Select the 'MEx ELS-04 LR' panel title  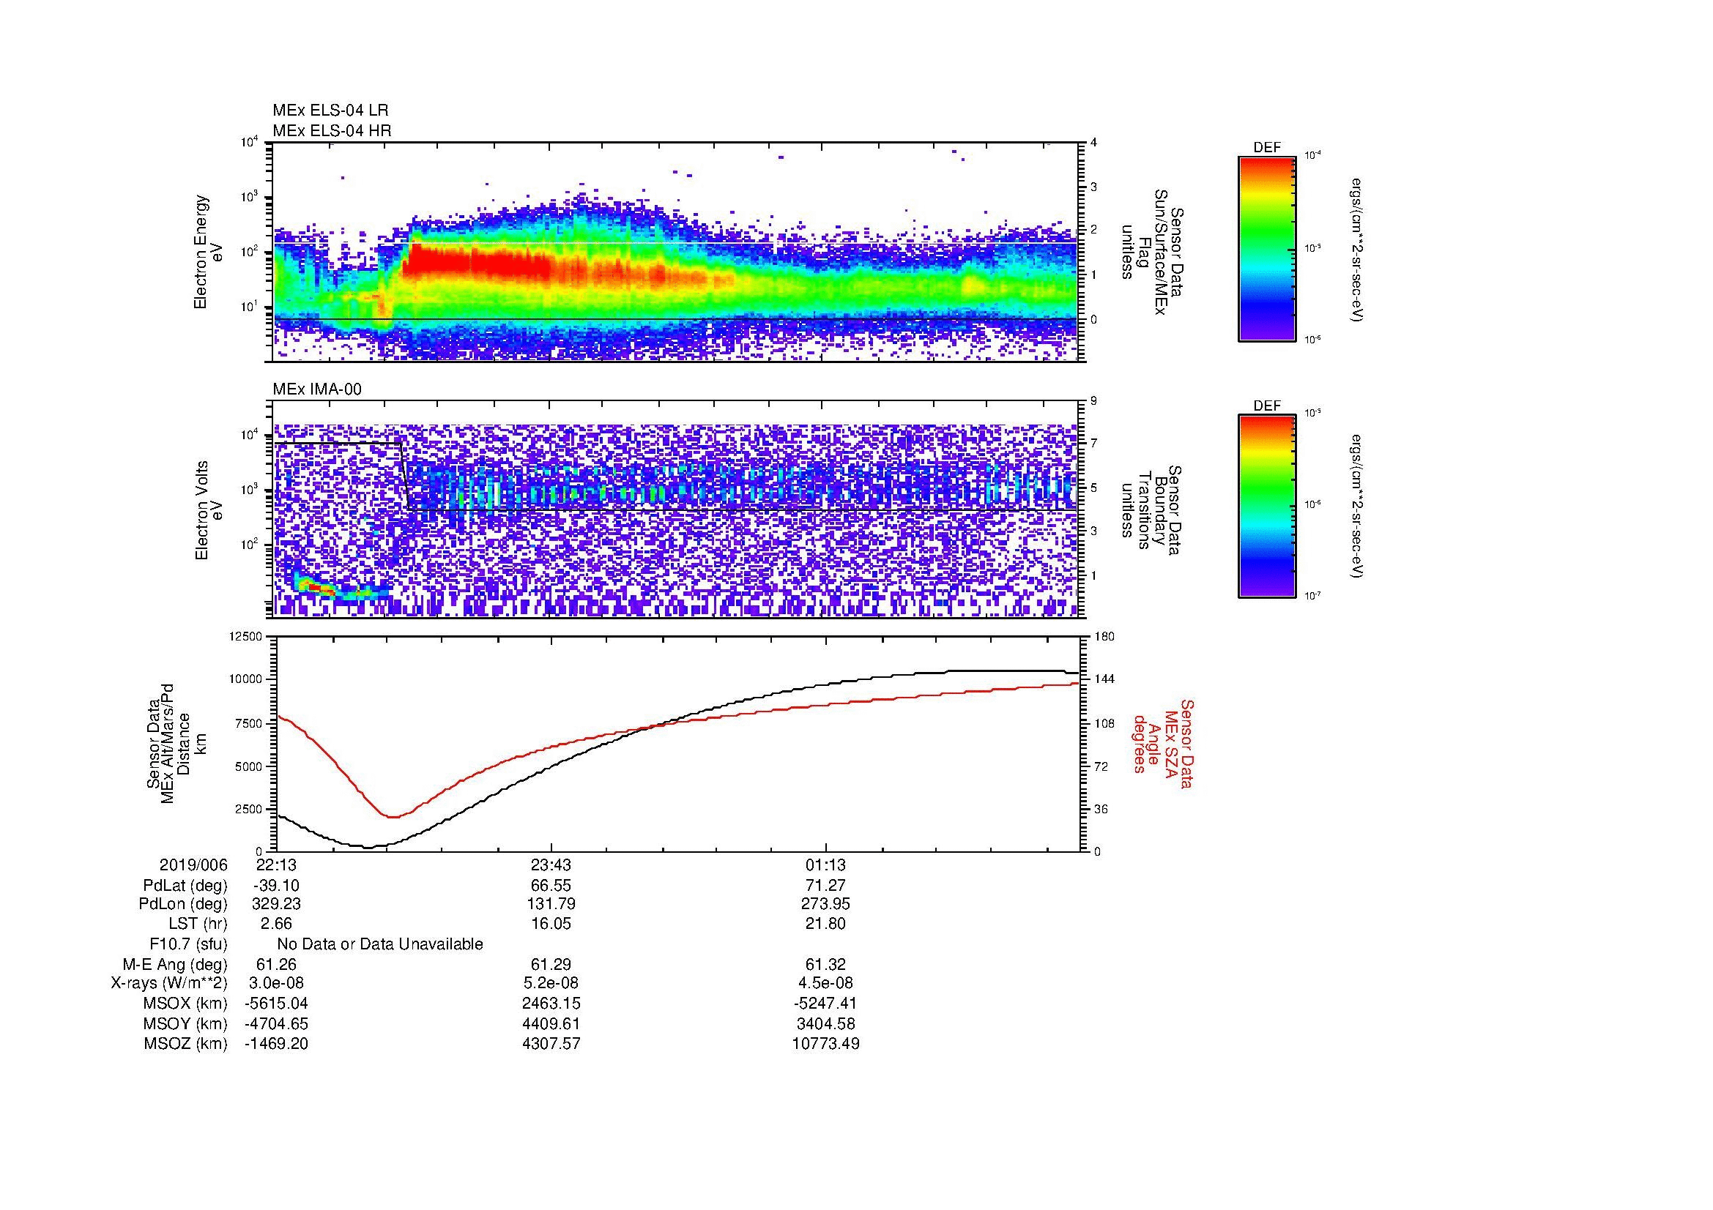click(330, 111)
